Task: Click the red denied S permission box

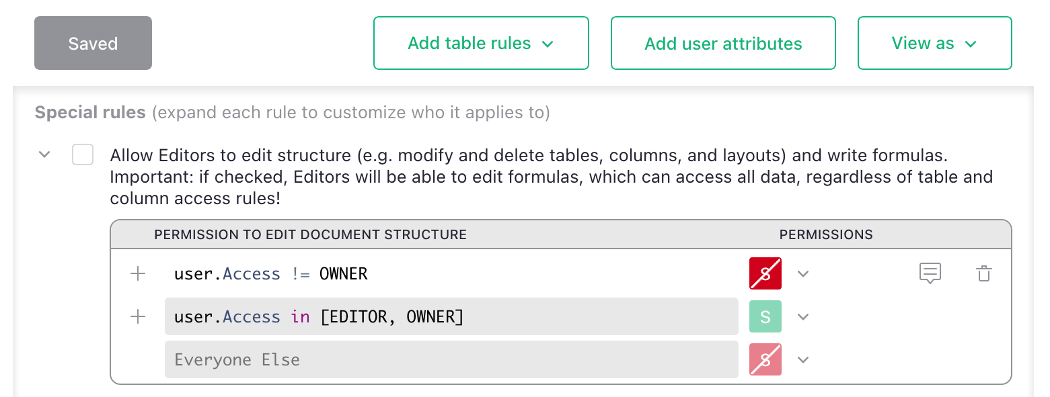Action: [x=765, y=273]
